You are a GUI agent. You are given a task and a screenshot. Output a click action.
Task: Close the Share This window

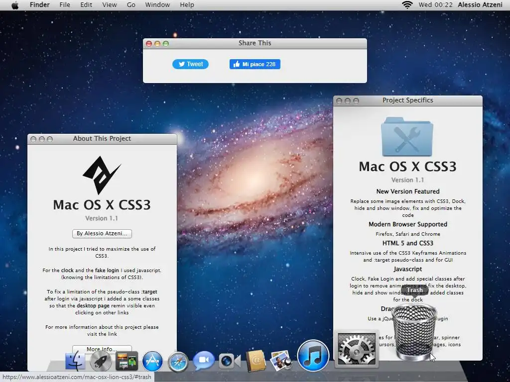pos(149,44)
